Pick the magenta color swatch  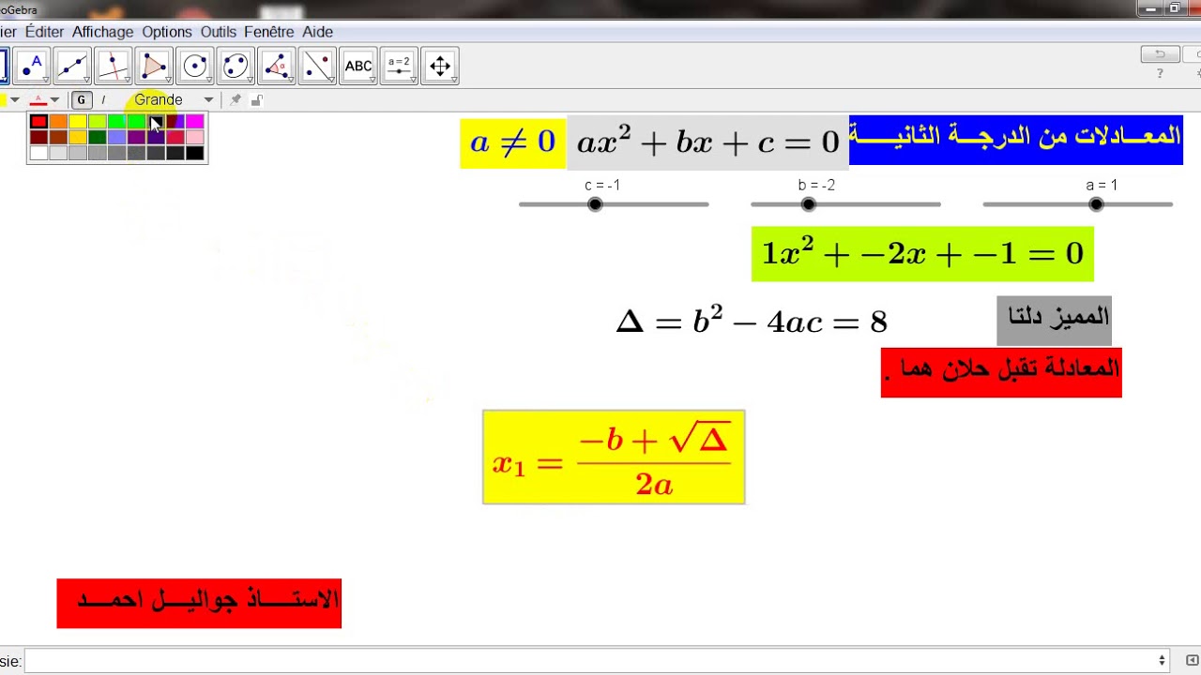point(195,121)
